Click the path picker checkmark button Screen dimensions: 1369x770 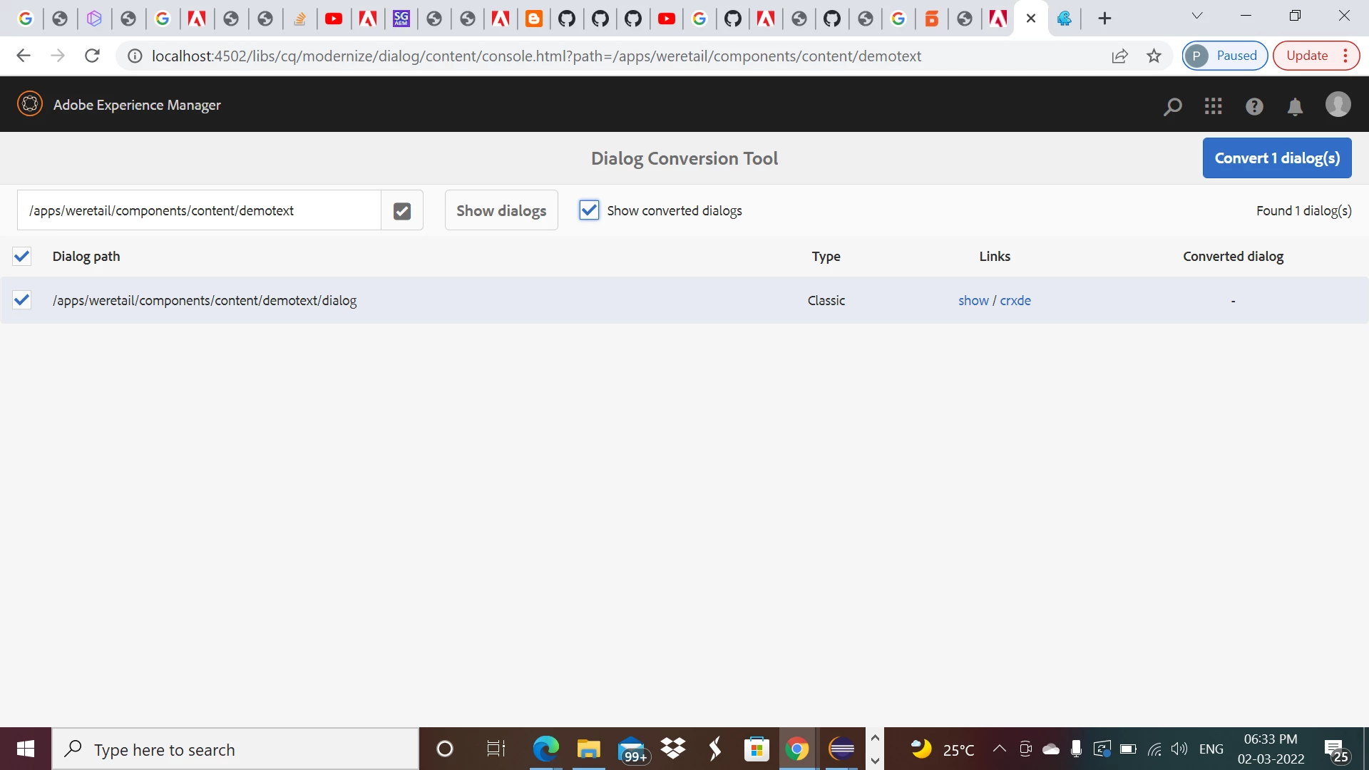402,211
